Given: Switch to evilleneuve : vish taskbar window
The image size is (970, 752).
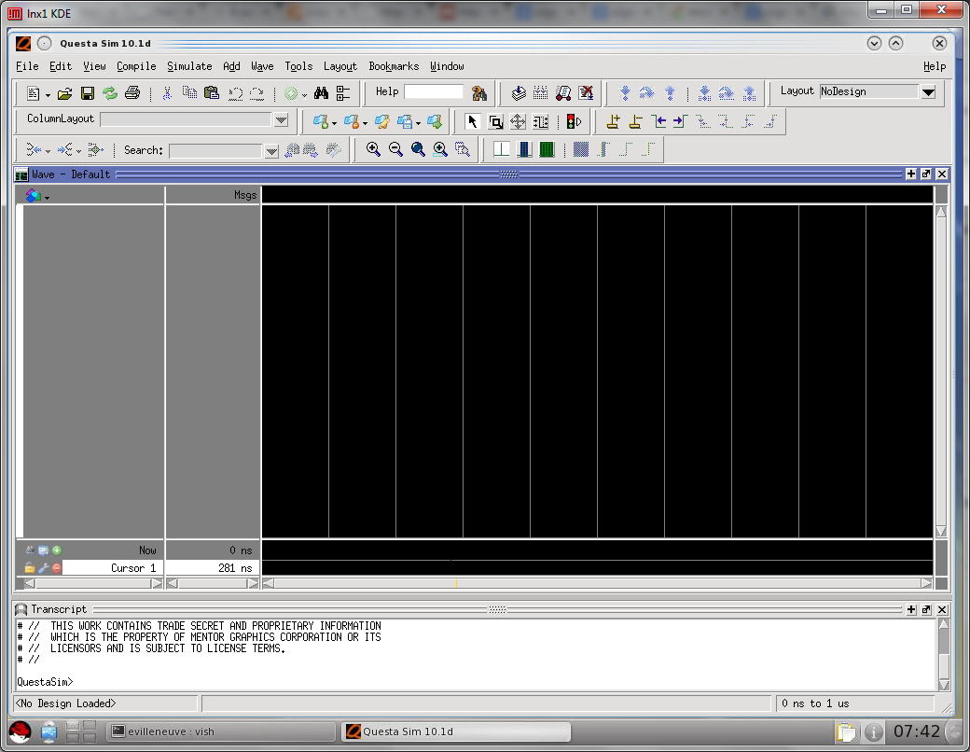Looking at the screenshot, I should [x=219, y=731].
